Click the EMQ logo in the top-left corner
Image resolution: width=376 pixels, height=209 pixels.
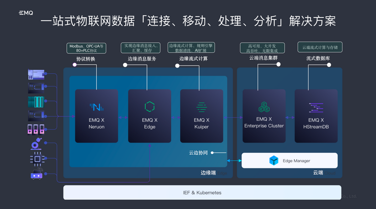(26, 13)
